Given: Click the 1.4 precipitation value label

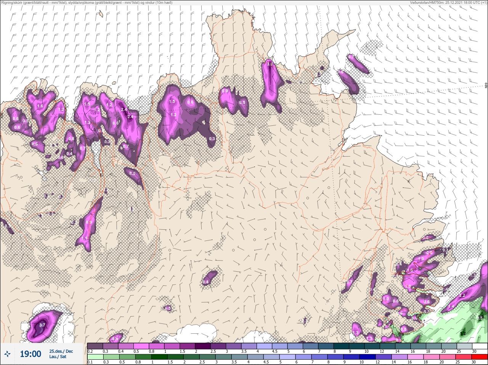Looking at the screenshot, I should click(451, 306).
